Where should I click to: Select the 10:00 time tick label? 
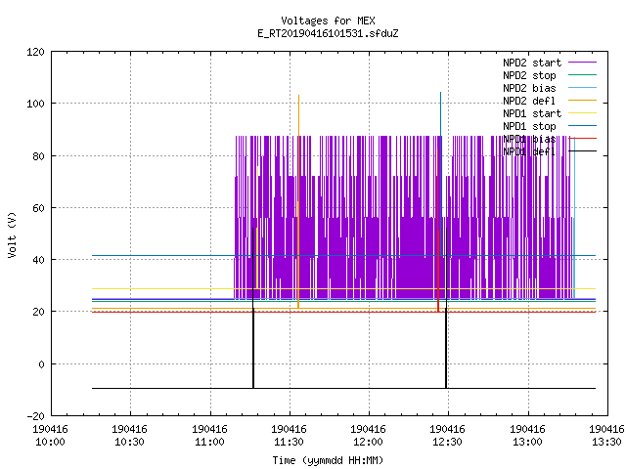click(x=50, y=436)
